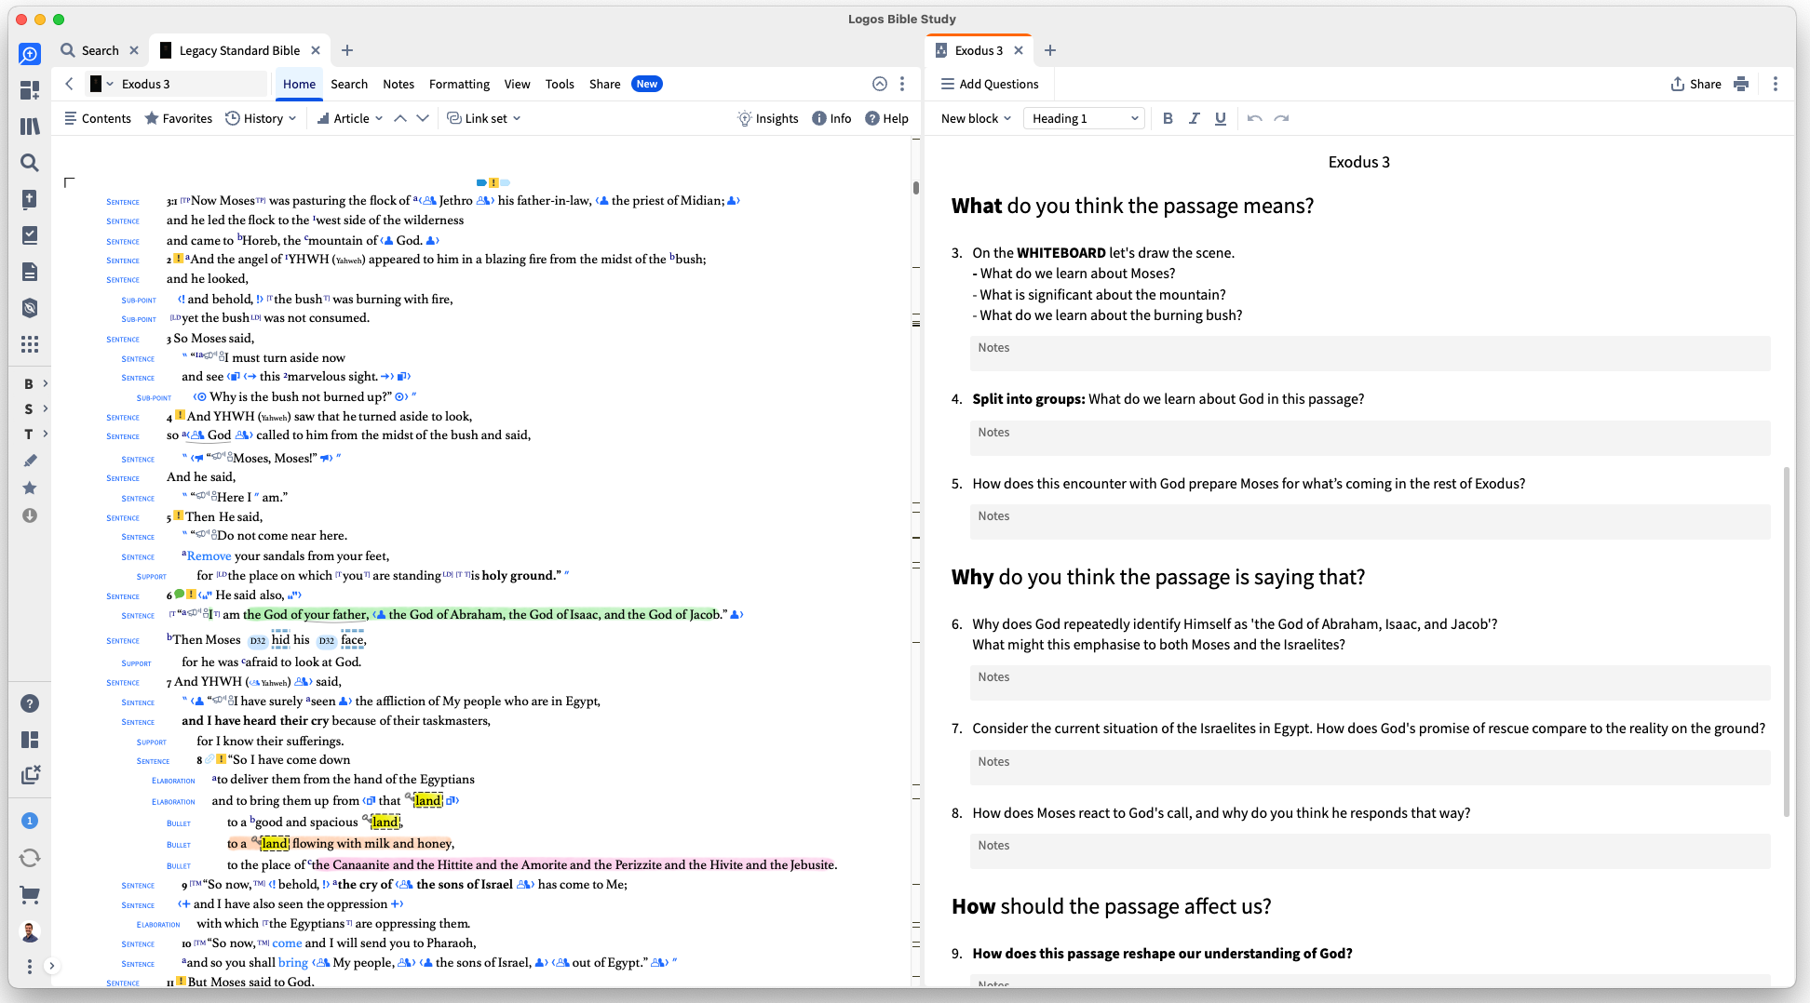Click the Share button in Exodus 3 panel

tap(1695, 84)
